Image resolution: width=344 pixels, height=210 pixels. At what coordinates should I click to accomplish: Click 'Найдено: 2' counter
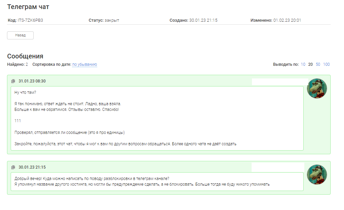(18, 64)
